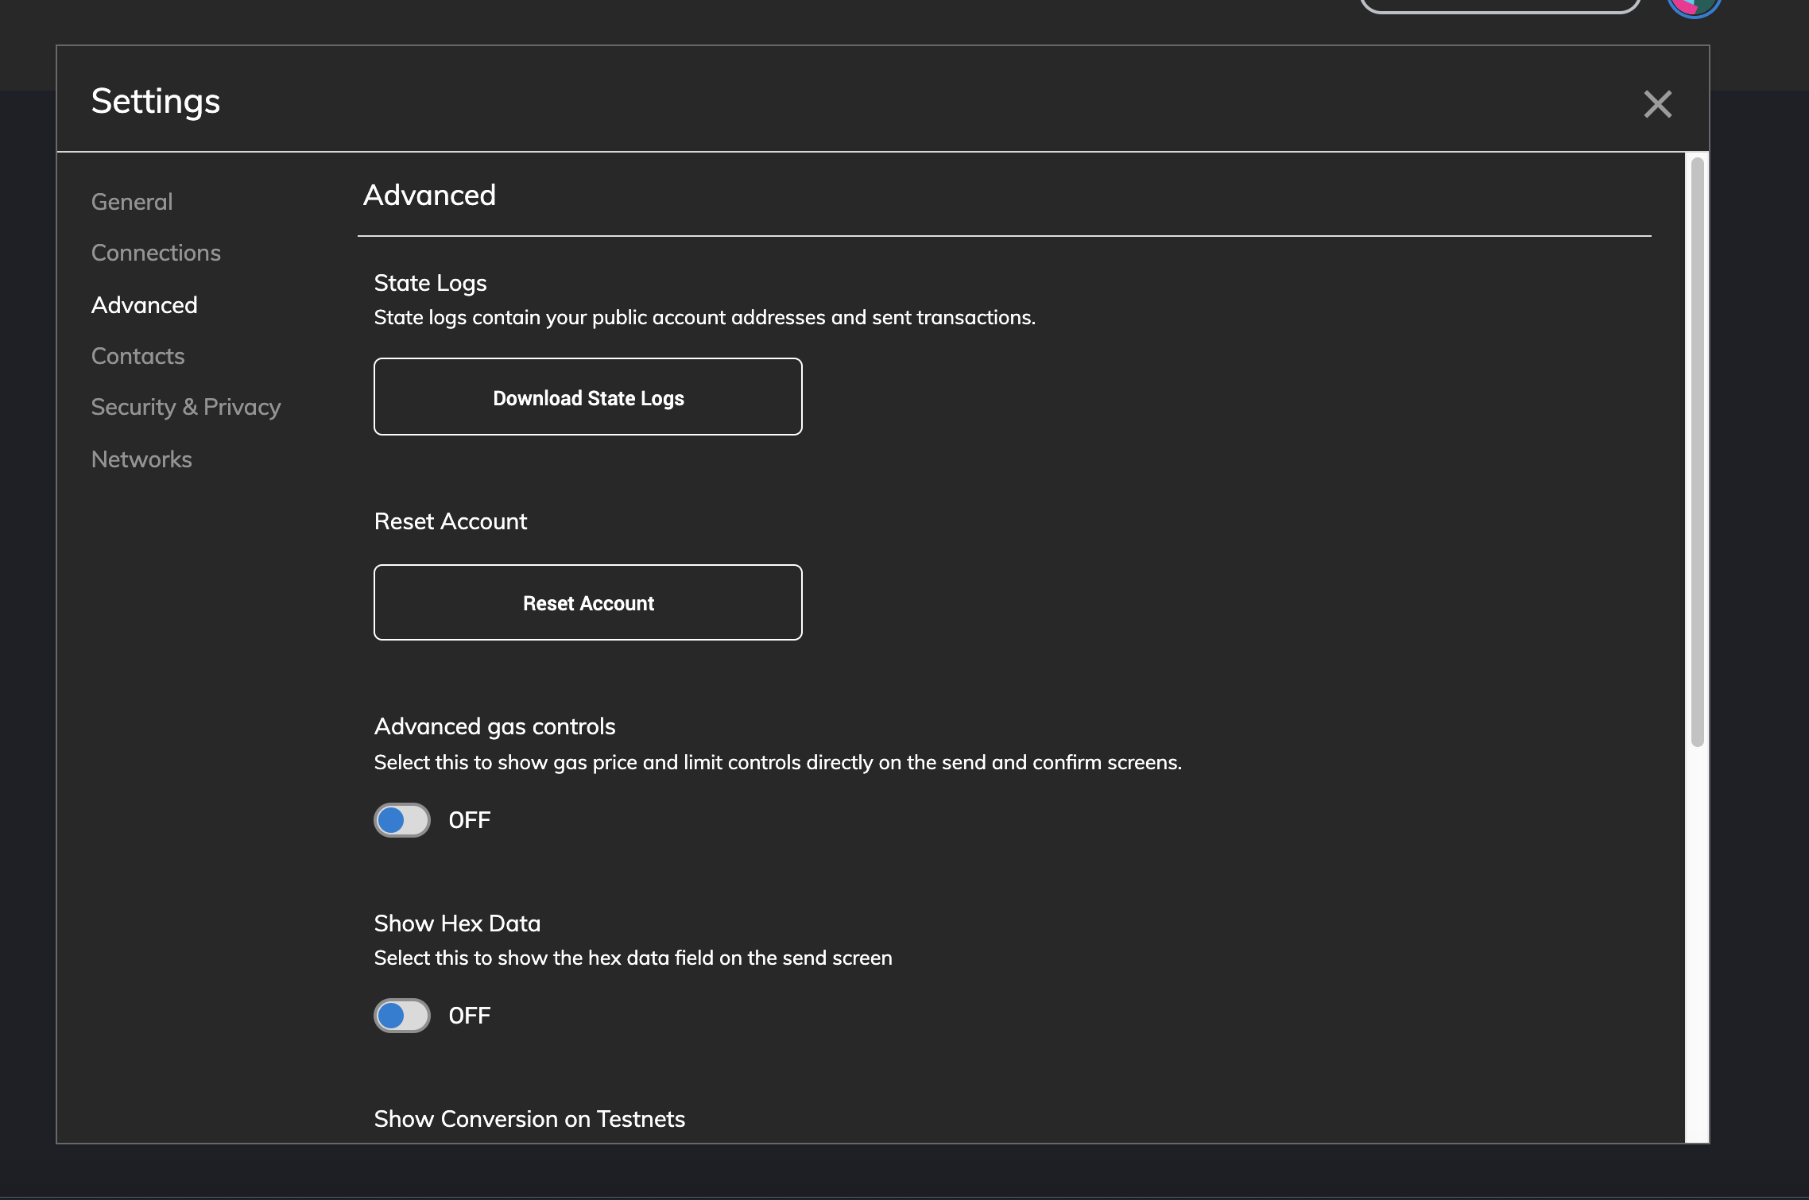Click the State Logs section heading
Screen dimensions: 1809x1200
click(x=430, y=283)
